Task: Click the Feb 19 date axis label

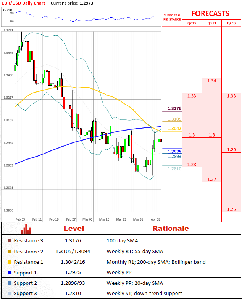Action: [x=54, y=219]
